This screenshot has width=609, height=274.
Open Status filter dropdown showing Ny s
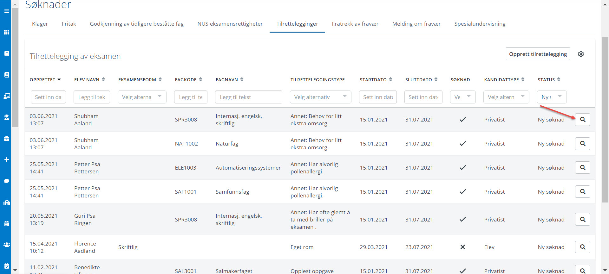[x=552, y=97]
